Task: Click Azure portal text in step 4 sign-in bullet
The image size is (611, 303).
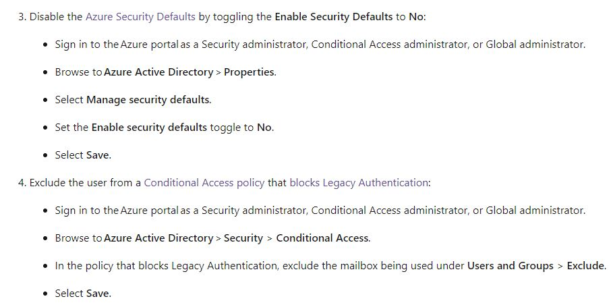Action: pos(150,211)
